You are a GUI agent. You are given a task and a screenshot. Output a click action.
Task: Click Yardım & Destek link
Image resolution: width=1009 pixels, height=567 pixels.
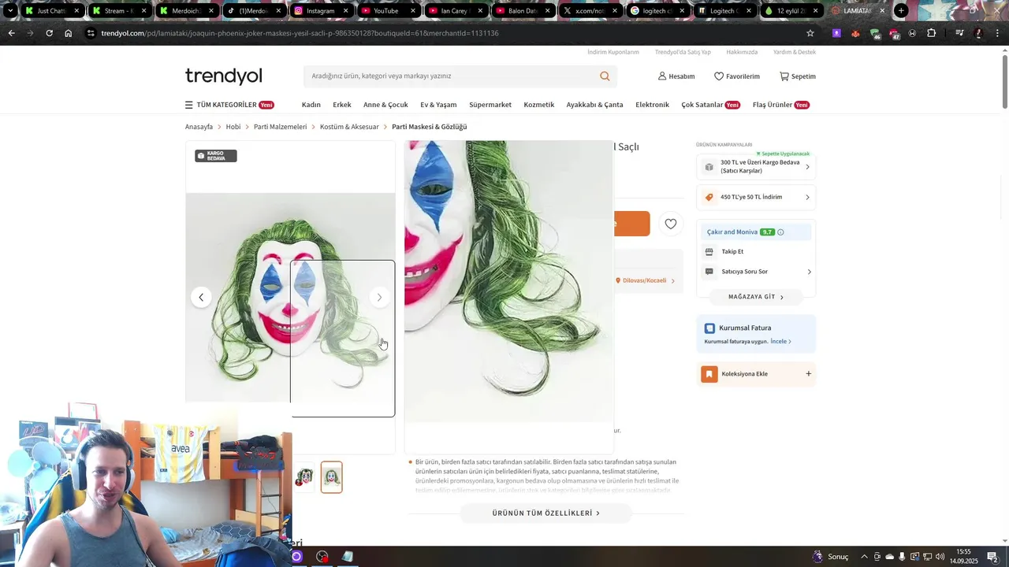tap(795, 52)
